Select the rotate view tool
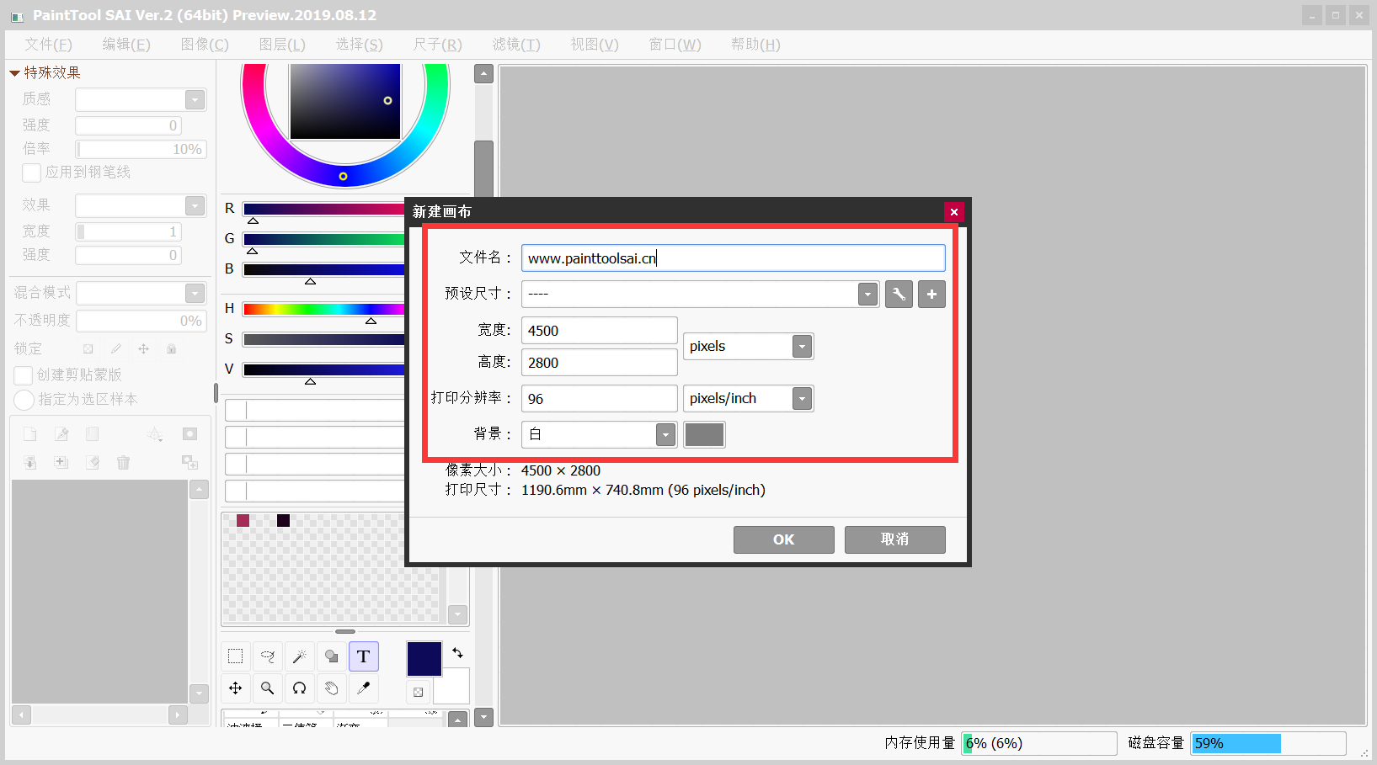 [x=300, y=688]
